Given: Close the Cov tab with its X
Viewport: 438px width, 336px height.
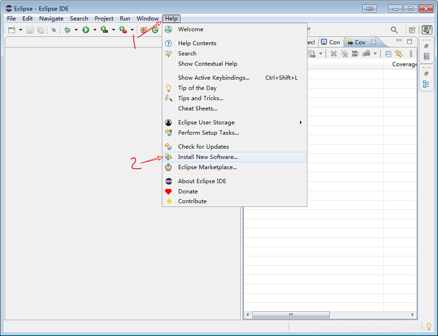Looking at the screenshot, I should (x=374, y=42).
